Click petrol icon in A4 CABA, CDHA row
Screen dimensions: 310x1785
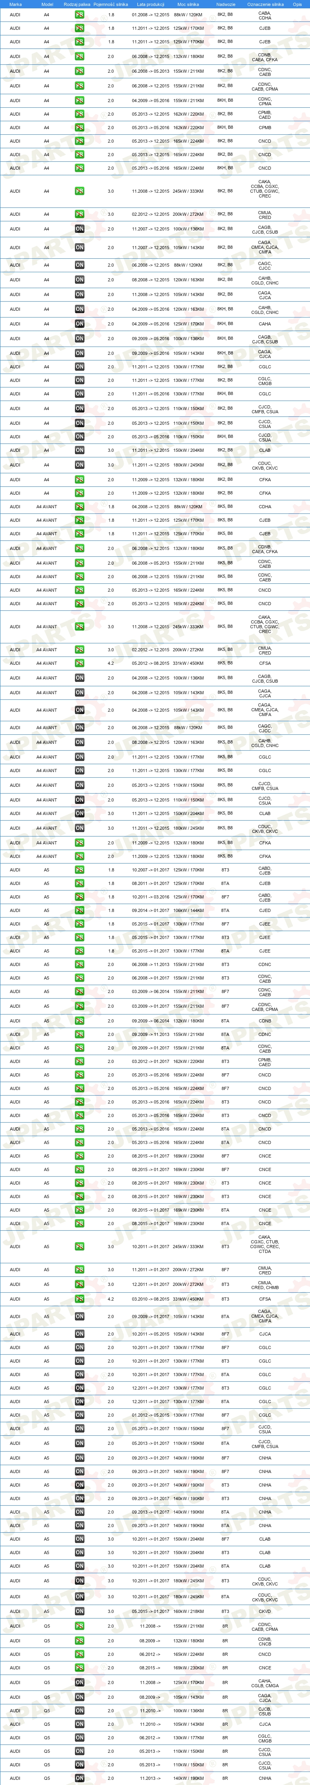[x=80, y=15]
